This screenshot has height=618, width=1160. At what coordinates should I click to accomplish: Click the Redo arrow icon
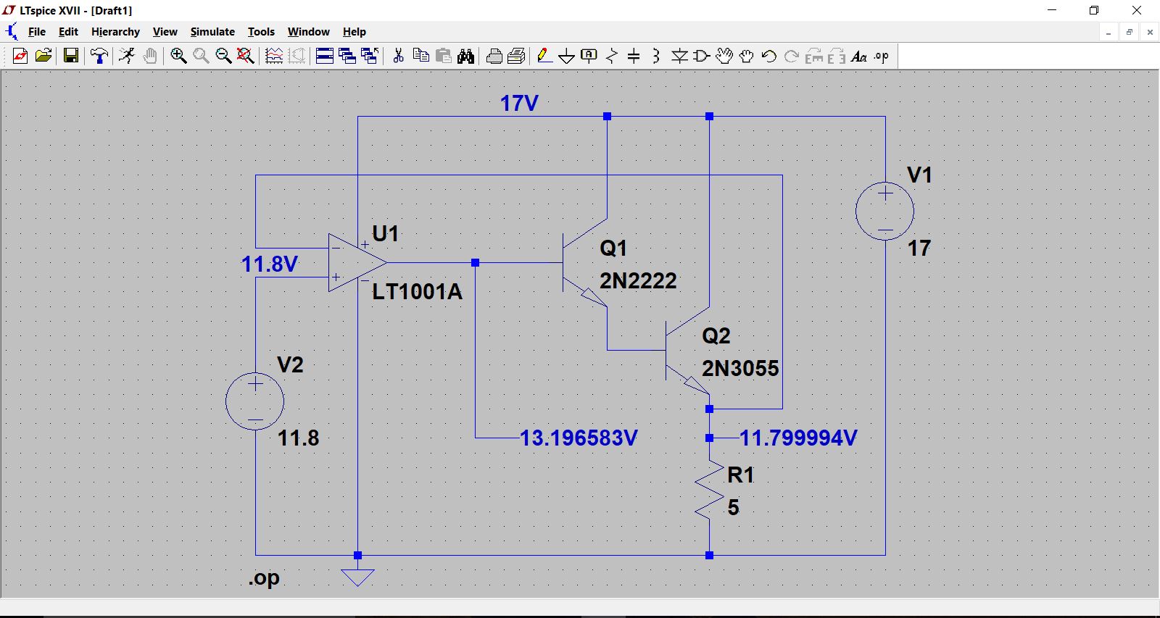click(792, 56)
